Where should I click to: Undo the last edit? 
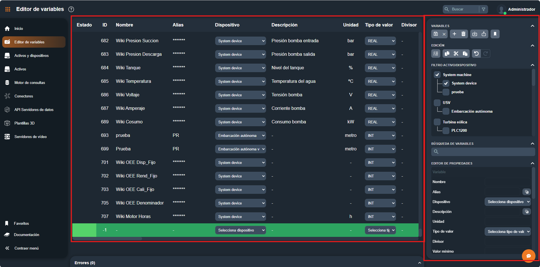476,54
